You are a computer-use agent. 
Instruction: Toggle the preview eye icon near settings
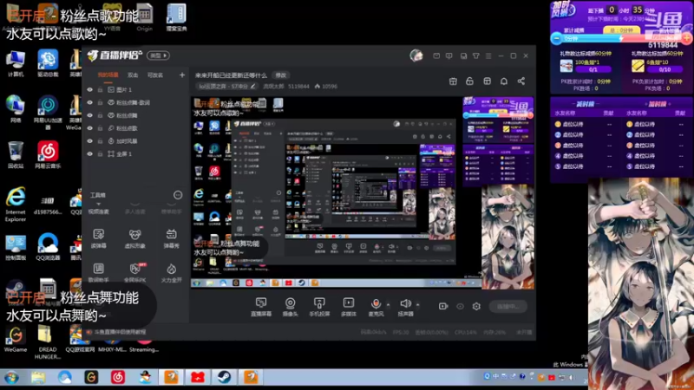(x=461, y=307)
